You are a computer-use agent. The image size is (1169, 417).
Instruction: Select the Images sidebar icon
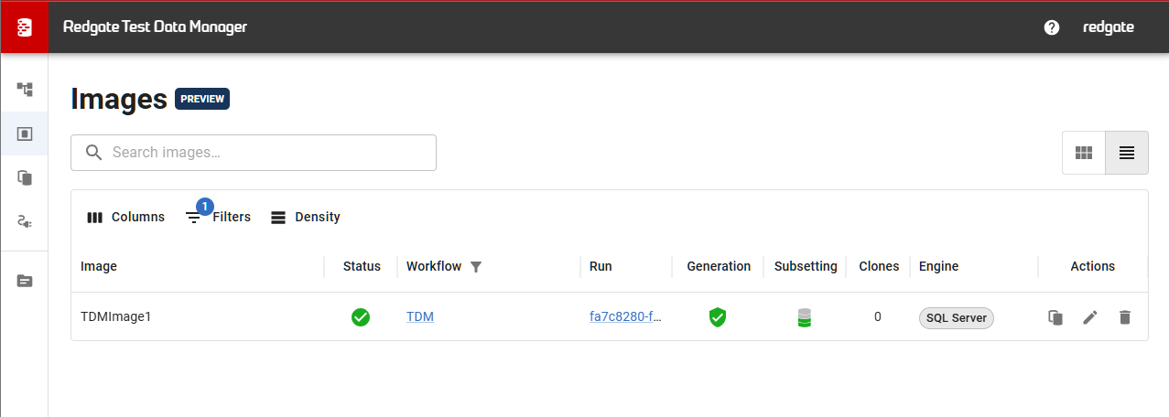click(x=25, y=134)
